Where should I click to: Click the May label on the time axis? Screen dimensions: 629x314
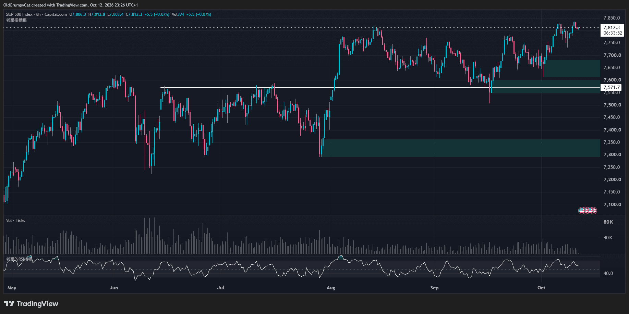pyautogui.click(x=12, y=288)
